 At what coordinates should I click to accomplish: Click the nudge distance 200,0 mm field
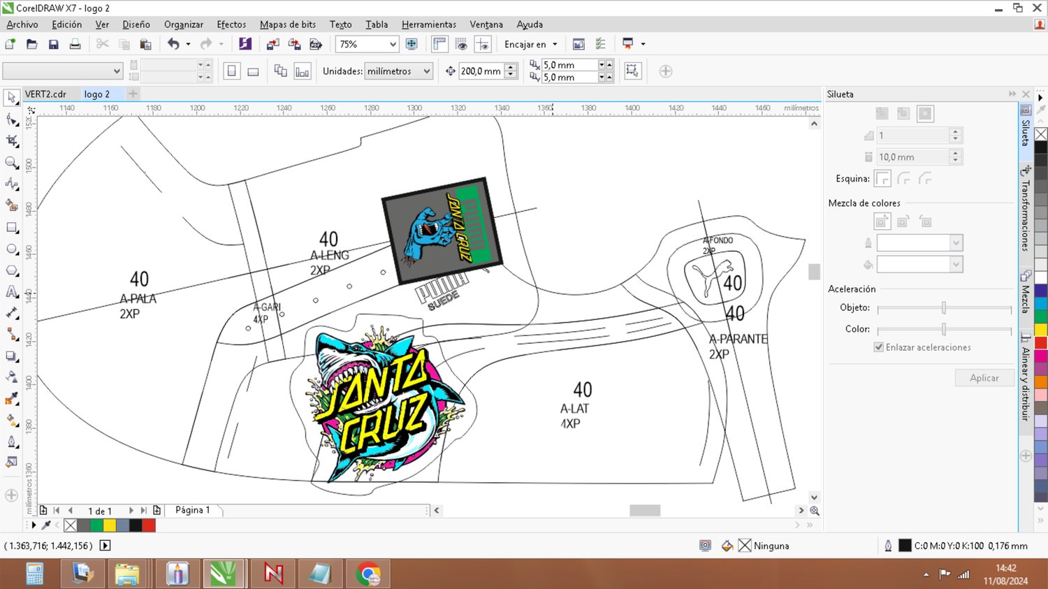click(481, 71)
